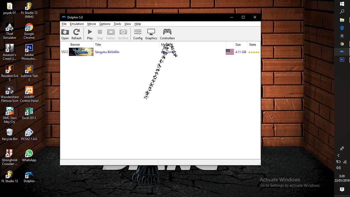Click the Sengoku BASARA title text
This screenshot has width=350, height=197.
[107, 52]
